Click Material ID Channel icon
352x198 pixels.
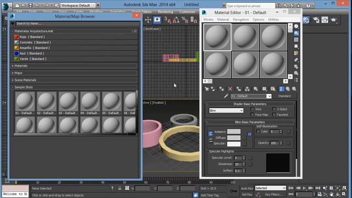(264, 89)
